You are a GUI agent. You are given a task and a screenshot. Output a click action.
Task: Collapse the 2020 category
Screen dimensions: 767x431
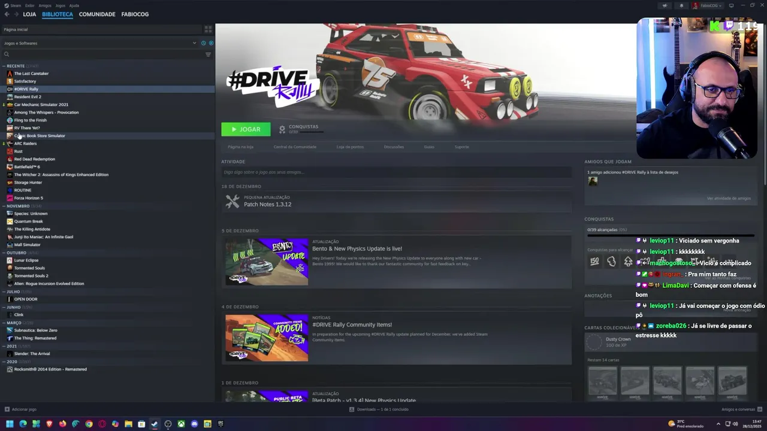pos(4,362)
